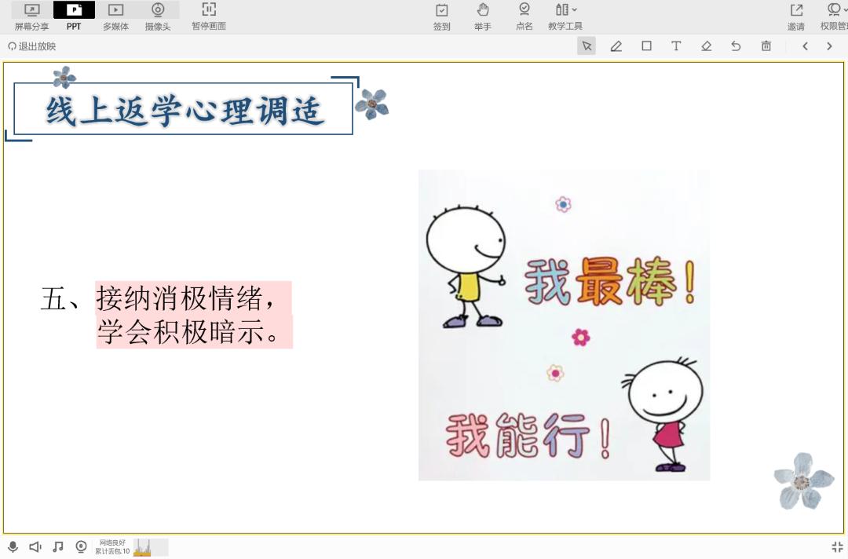
Task: Open the 权限管理 dropdown menu
Action: click(834, 16)
